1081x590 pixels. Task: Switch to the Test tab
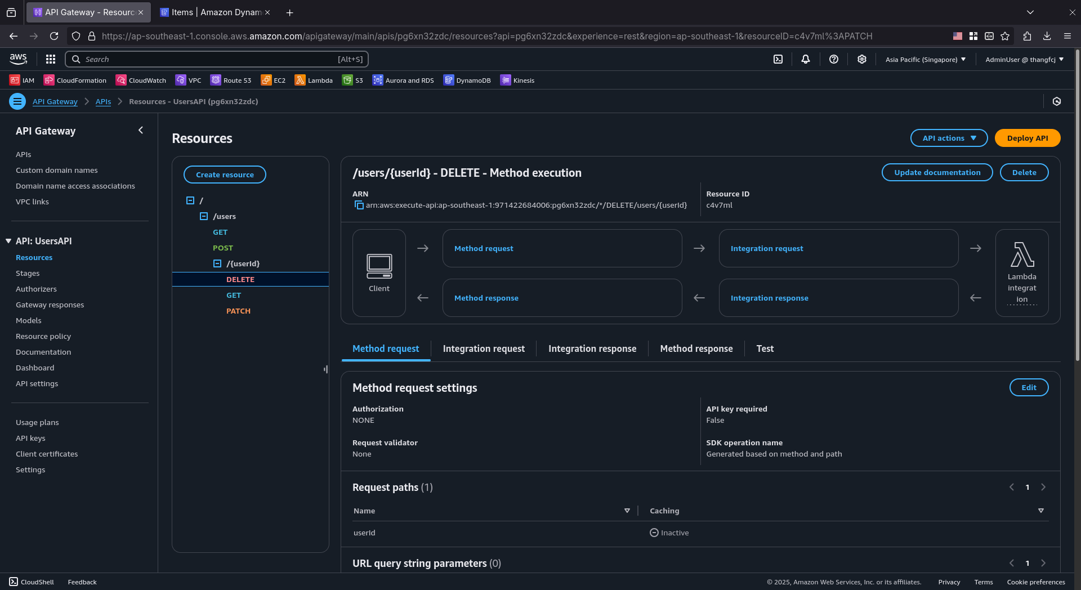point(765,348)
